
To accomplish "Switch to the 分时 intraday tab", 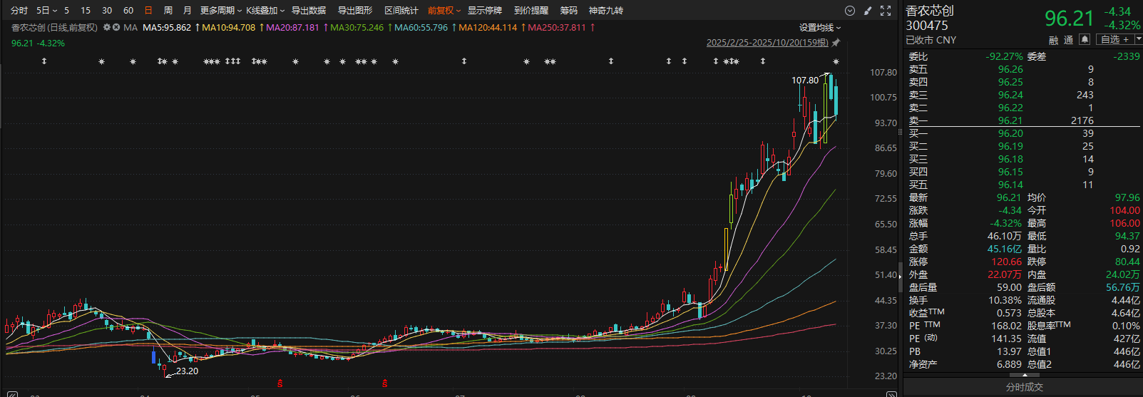I will point(19,11).
